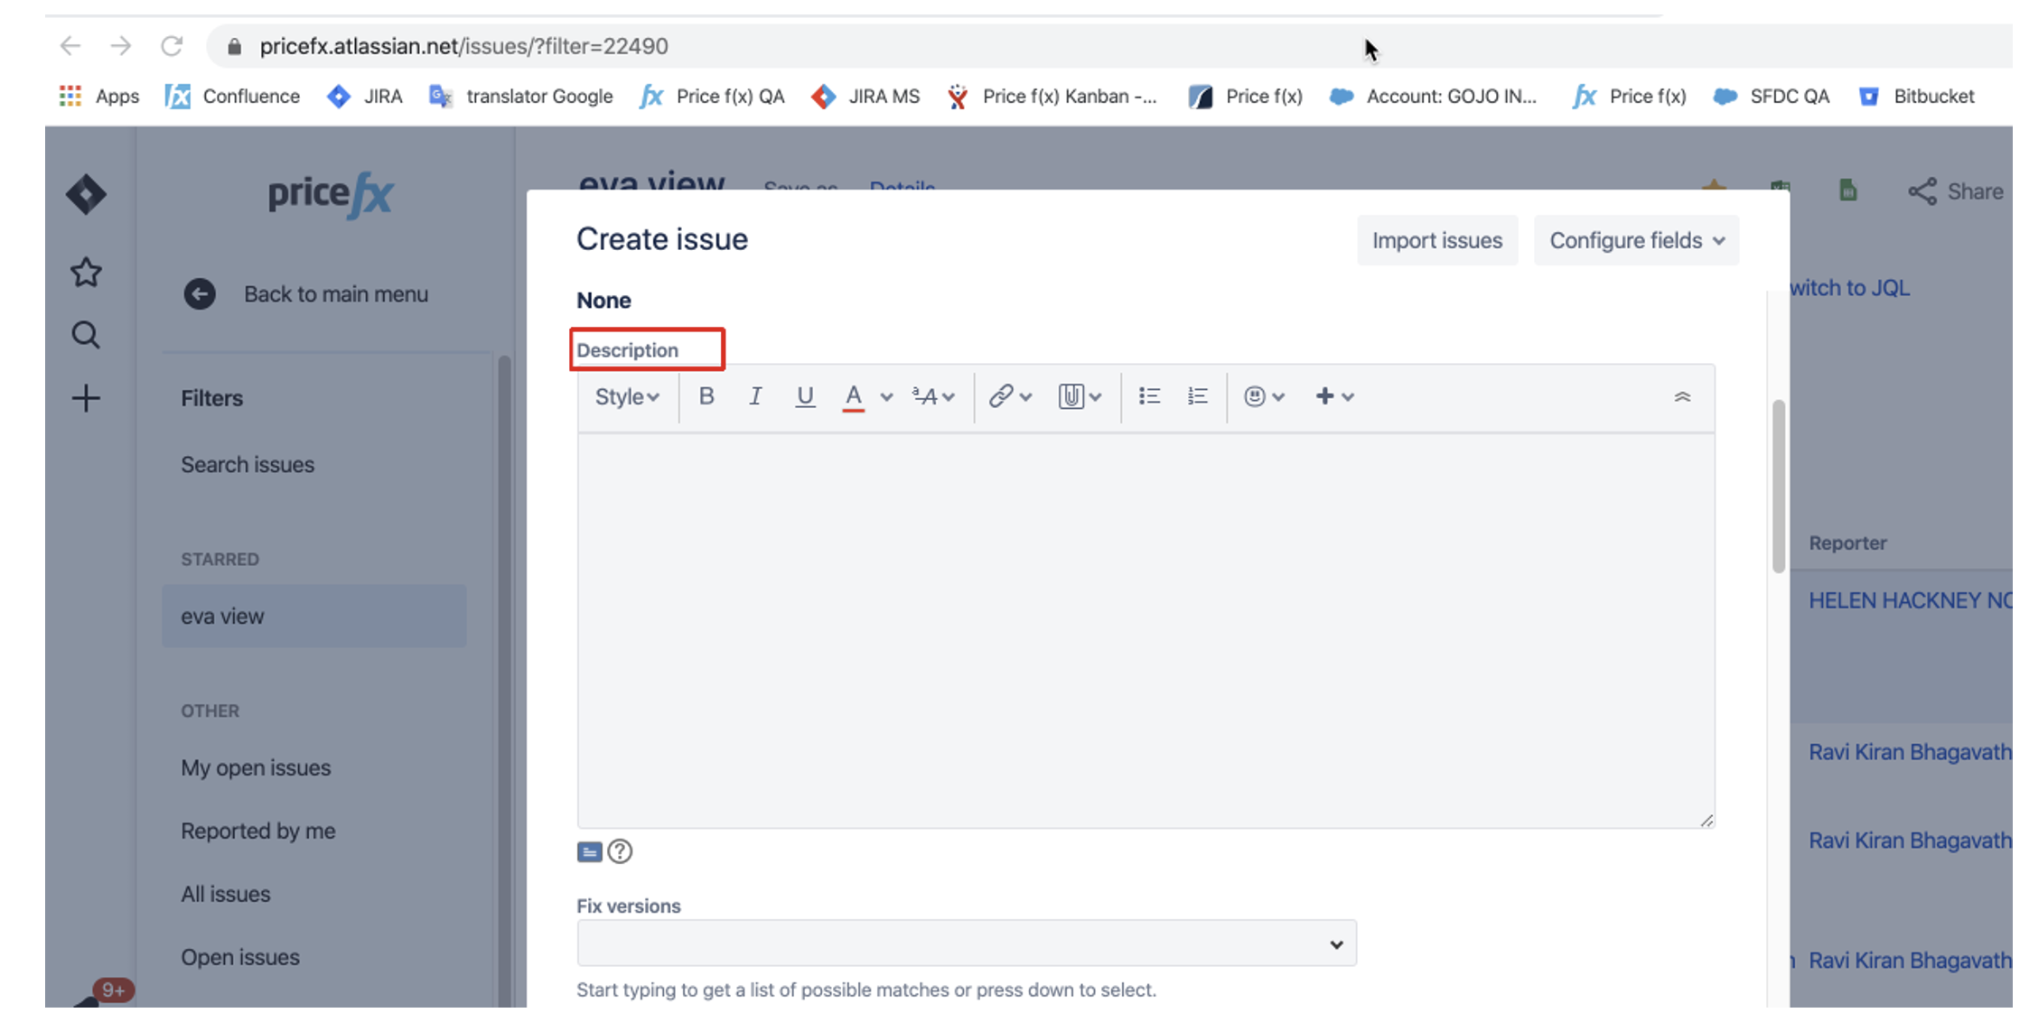Toggle underline formatting in editor toolbar
Screen dimensions: 2029x1022
(x=804, y=396)
